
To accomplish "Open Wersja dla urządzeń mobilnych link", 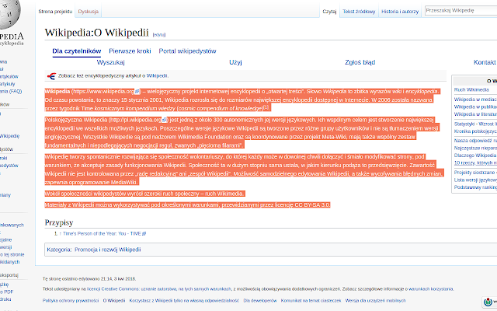I will pyautogui.click(x=376, y=301).
